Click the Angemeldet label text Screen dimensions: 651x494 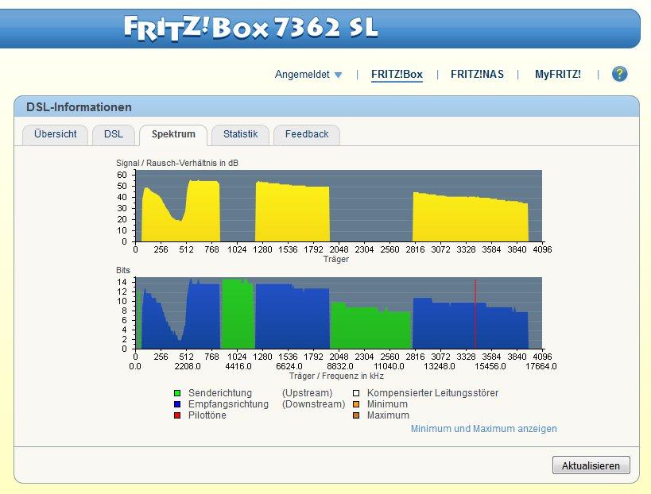302,75
